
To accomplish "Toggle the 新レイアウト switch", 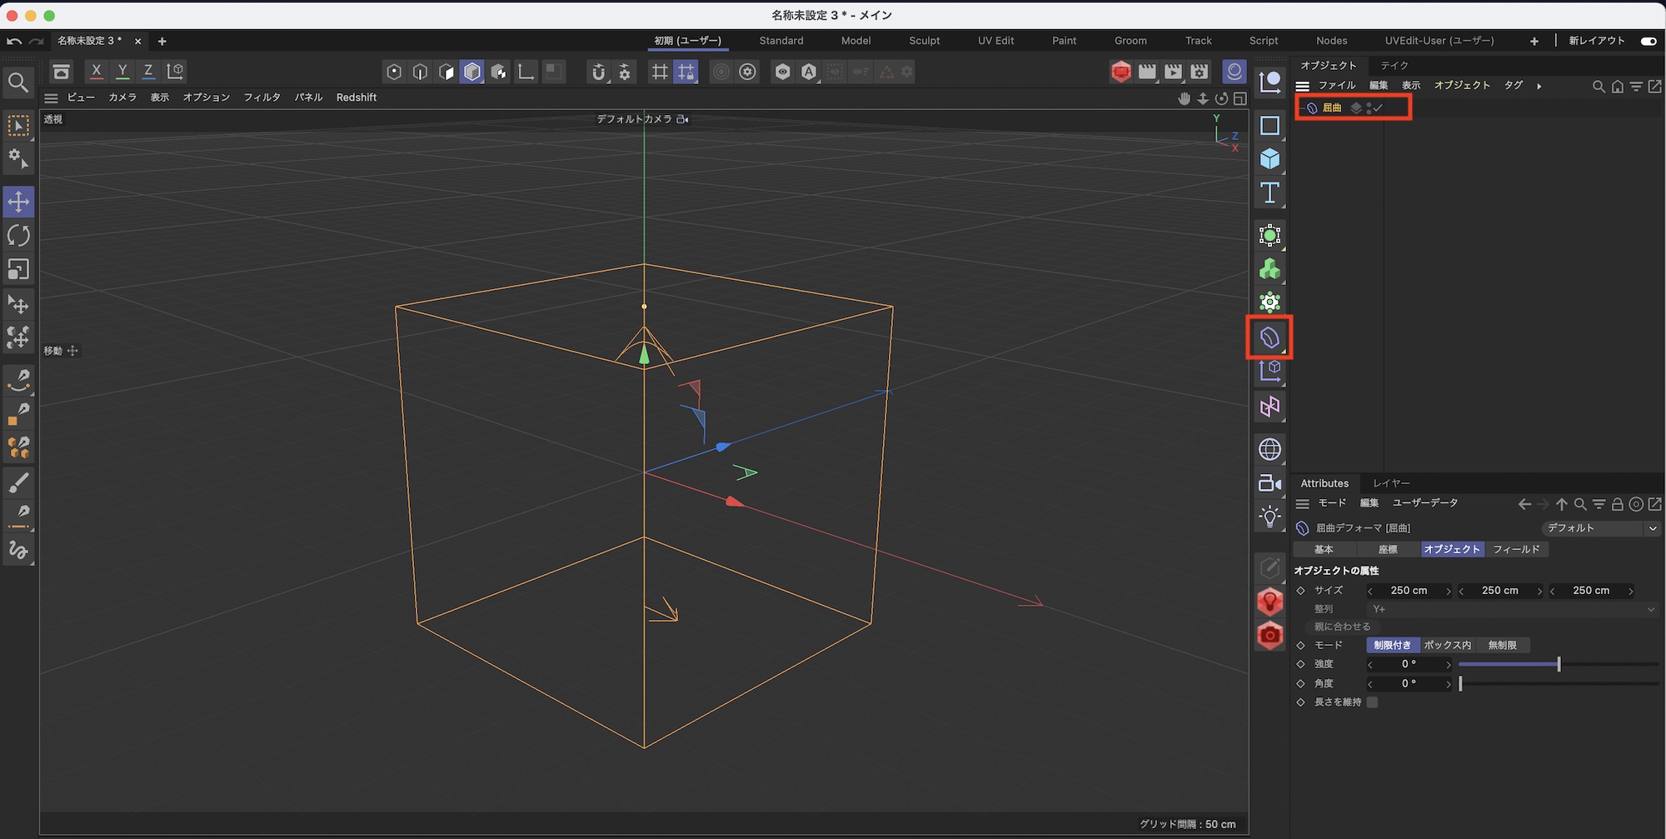I will point(1648,41).
